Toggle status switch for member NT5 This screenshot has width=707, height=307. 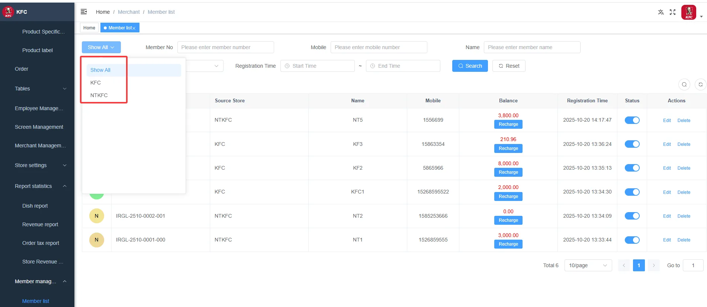[x=632, y=120]
